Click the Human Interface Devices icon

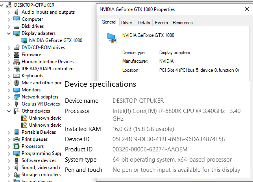[x=16, y=62]
